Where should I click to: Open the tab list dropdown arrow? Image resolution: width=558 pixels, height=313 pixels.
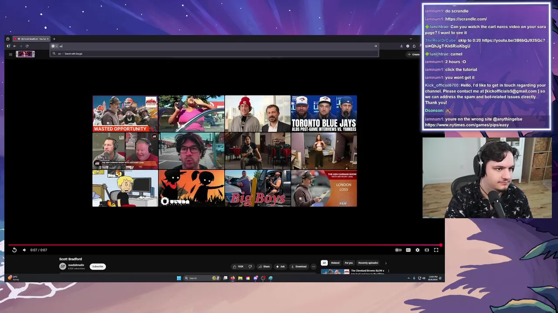[411, 39]
